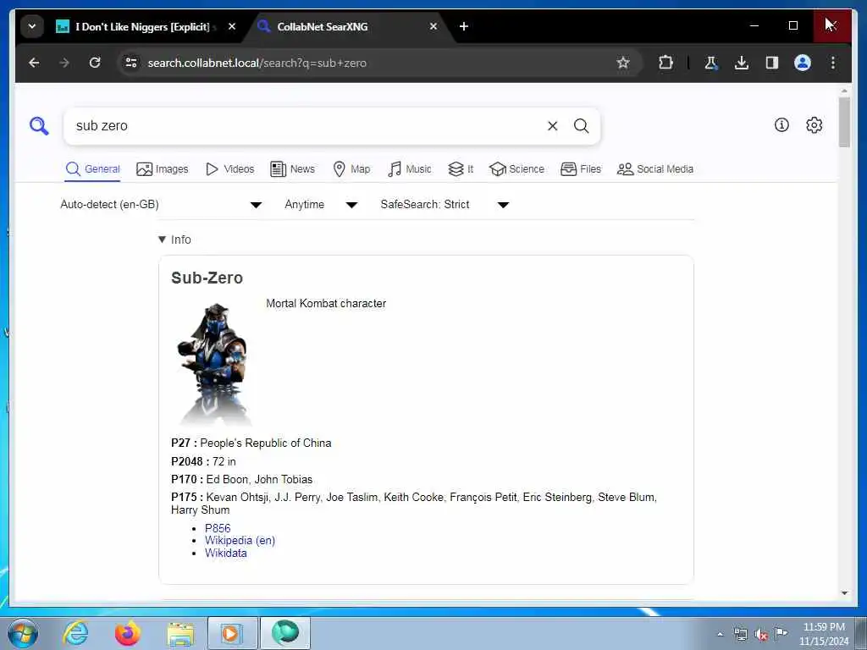Open Chrome Labs flask icon
This screenshot has height=650, width=867.
[711, 63]
